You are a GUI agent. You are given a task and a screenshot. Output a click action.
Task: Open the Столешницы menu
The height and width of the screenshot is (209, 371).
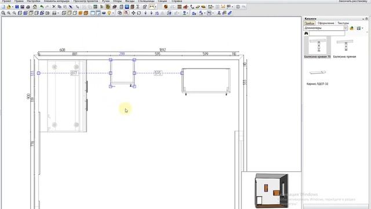[x=146, y=1]
